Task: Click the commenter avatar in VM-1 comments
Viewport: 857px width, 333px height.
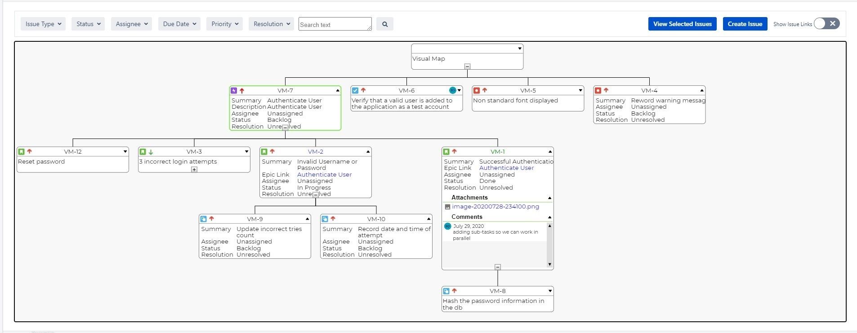Action: click(447, 226)
